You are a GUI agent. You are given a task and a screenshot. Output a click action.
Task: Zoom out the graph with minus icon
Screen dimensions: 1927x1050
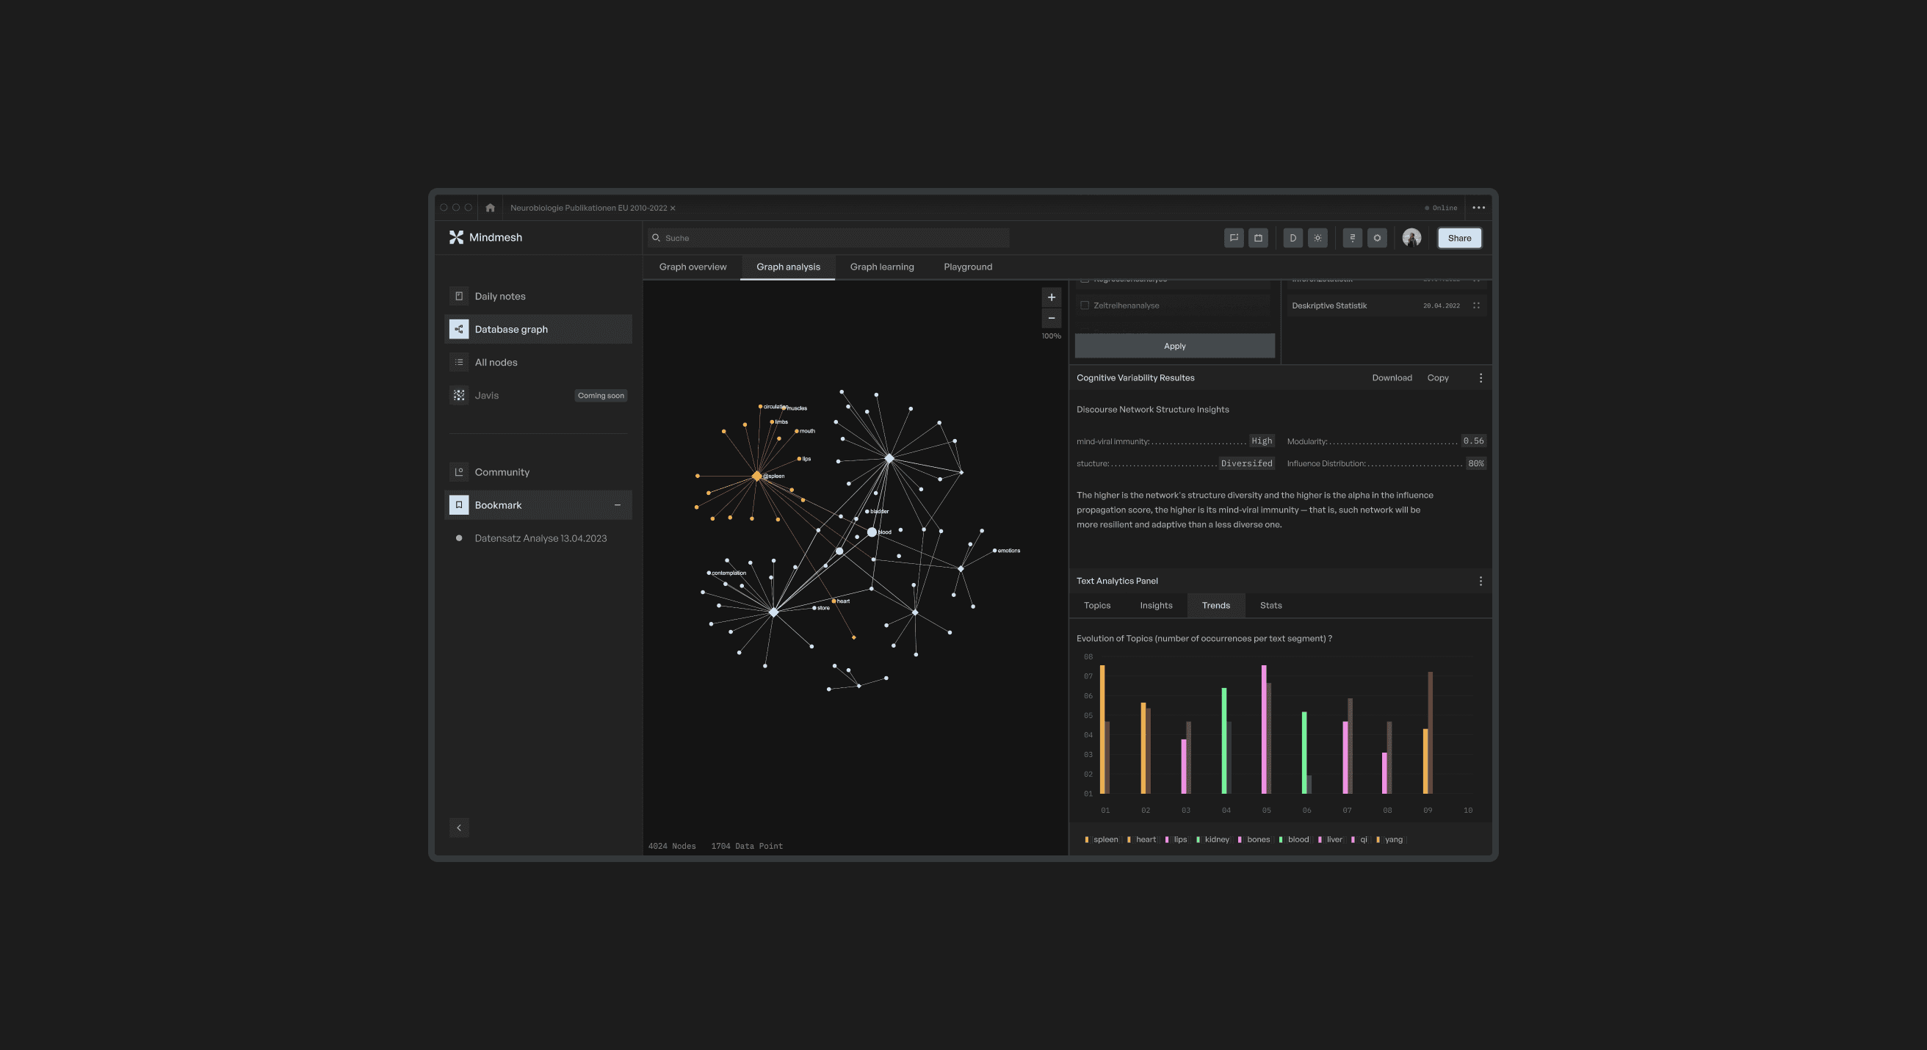tap(1051, 319)
